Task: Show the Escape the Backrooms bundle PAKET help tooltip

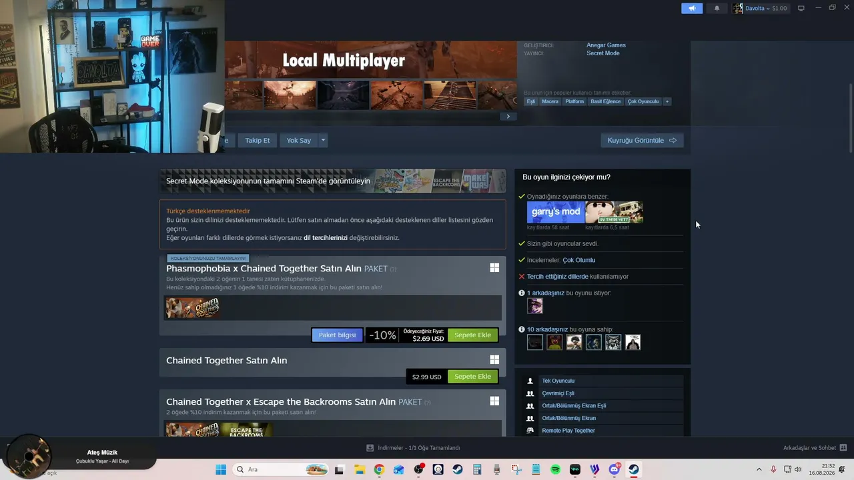Action: pyautogui.click(x=427, y=403)
